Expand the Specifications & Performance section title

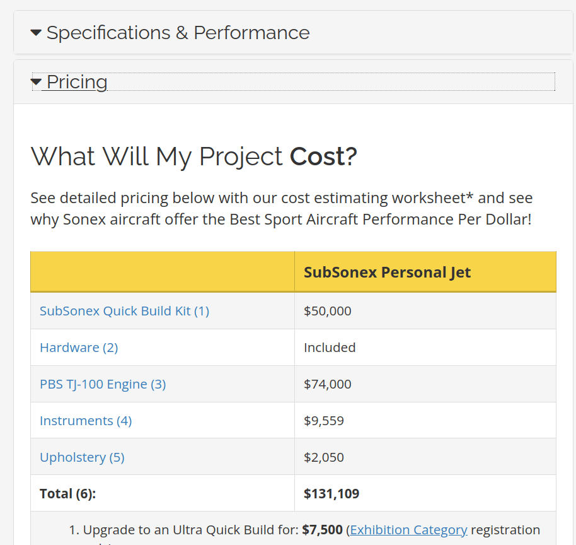178,33
